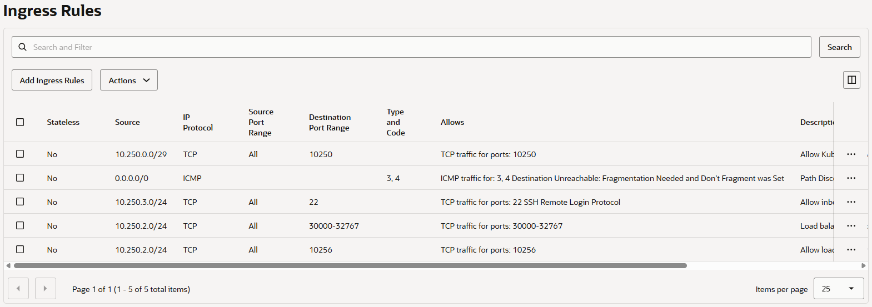872x307 pixels.
Task: Open row actions for port 10256 rule
Action: (851, 250)
